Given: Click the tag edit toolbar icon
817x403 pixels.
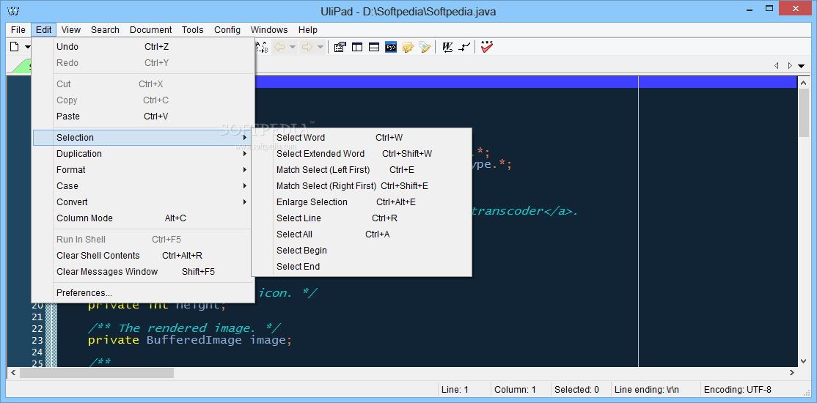Looking at the screenshot, I should (425, 48).
